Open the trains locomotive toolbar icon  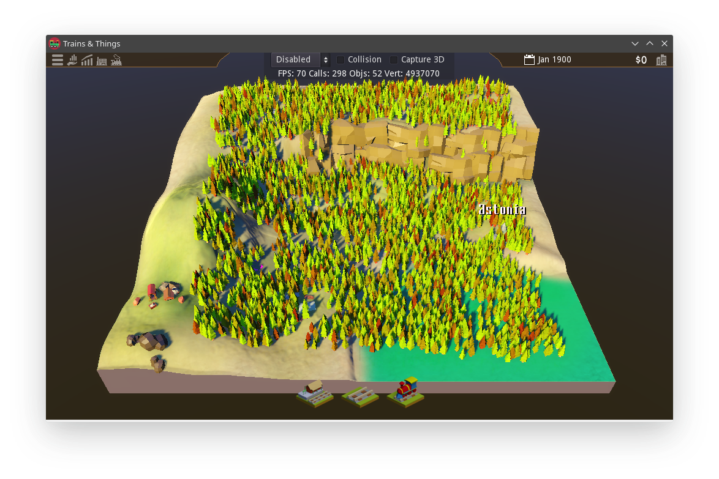[116, 60]
